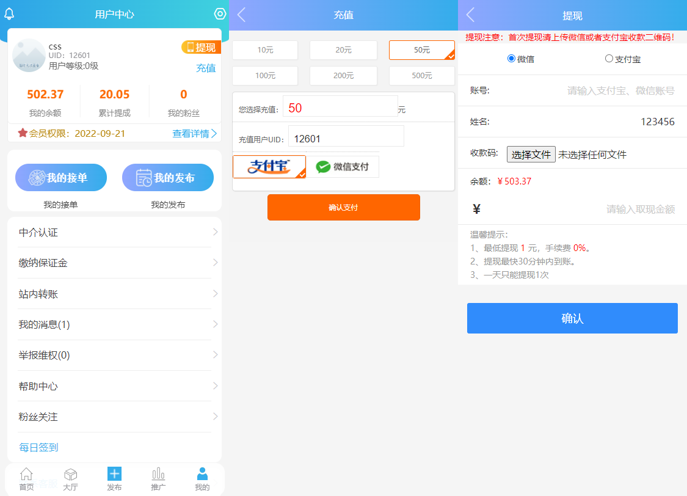The image size is (687, 496).
Task: Select the 50元 recharge amount option
Action: (x=421, y=50)
